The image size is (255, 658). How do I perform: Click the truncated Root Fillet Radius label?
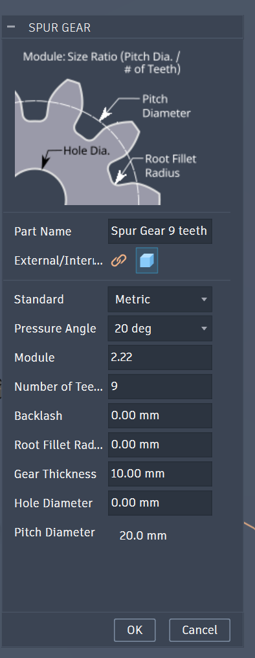click(x=58, y=445)
